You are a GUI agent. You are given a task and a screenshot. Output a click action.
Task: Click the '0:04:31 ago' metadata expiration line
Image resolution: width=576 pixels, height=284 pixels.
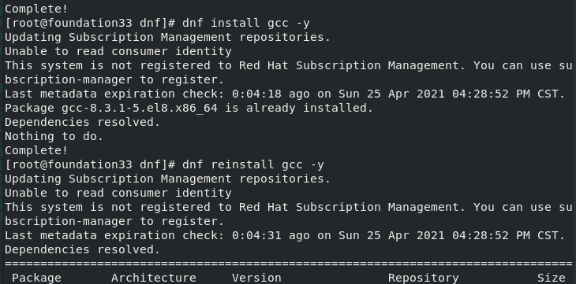[285, 236]
